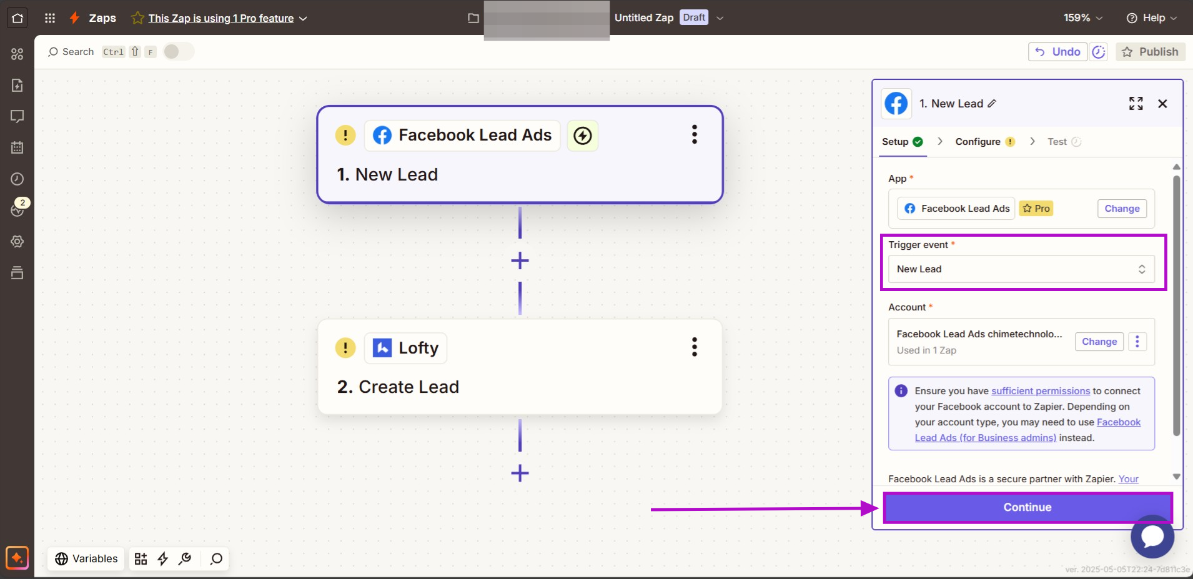Click the side panel vertical scrollbar
The width and height of the screenshot is (1193, 579).
pyautogui.click(x=1176, y=306)
